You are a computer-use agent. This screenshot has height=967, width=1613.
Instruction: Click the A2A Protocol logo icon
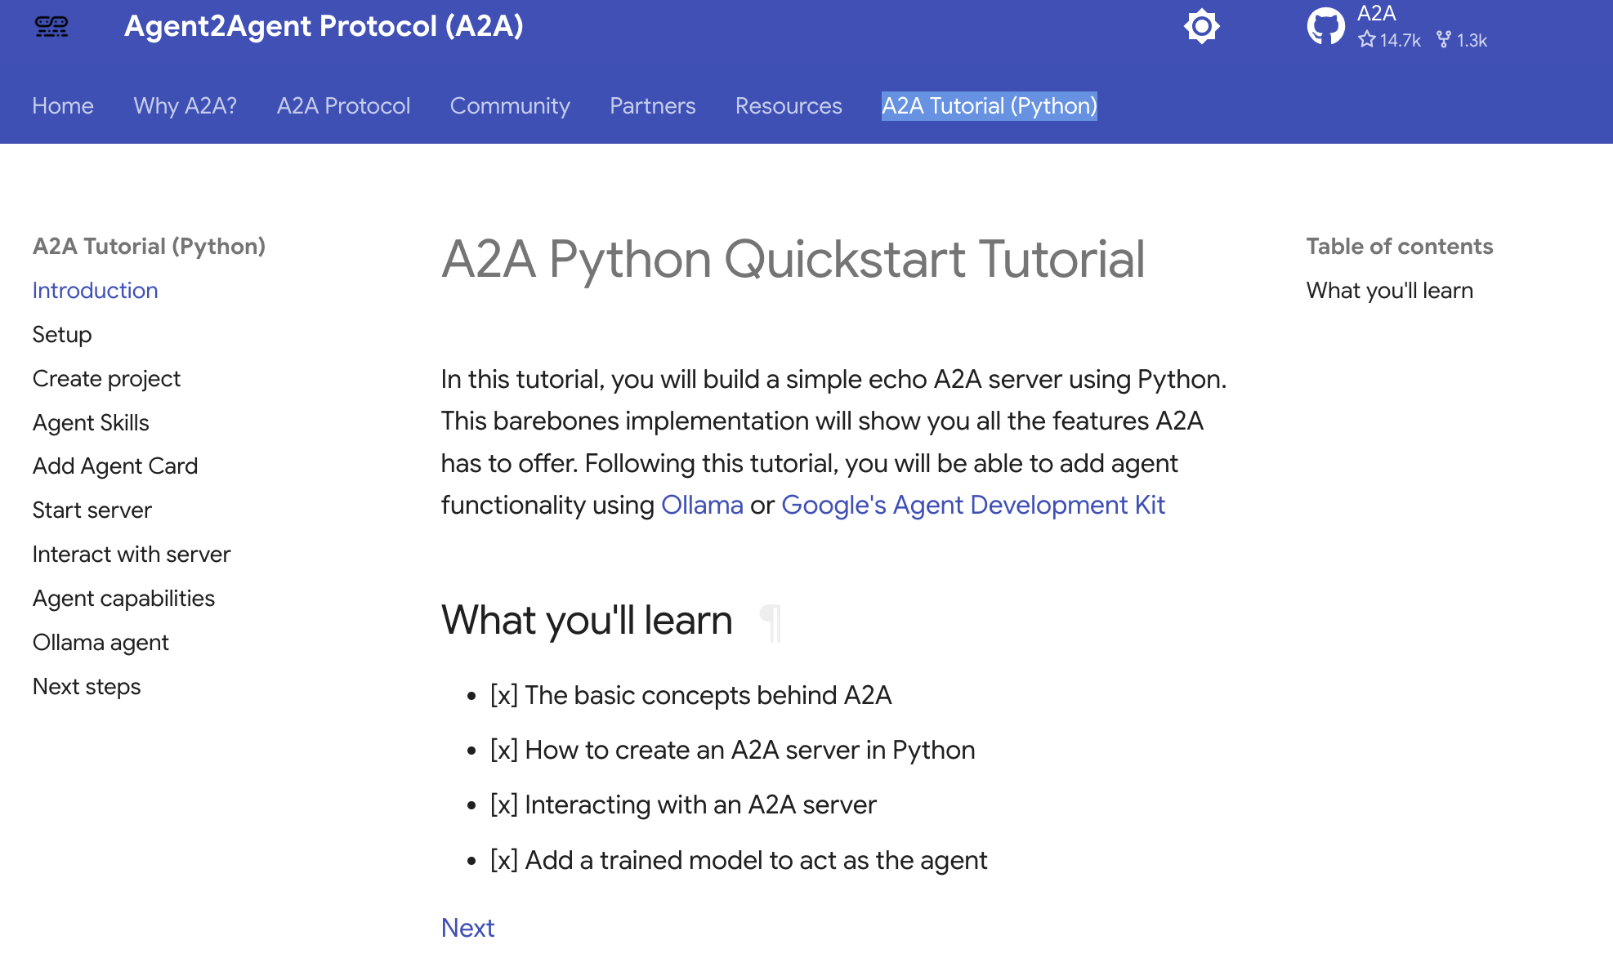tap(51, 26)
